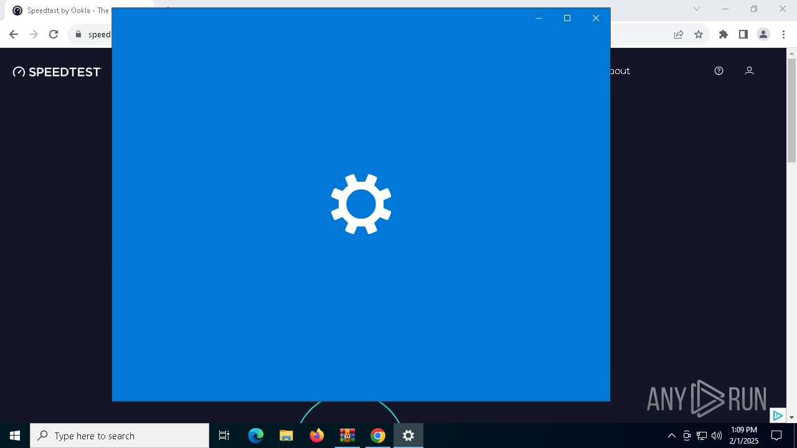This screenshot has width=797, height=448.
Task: View site information via the lock icon
Action: [x=78, y=34]
